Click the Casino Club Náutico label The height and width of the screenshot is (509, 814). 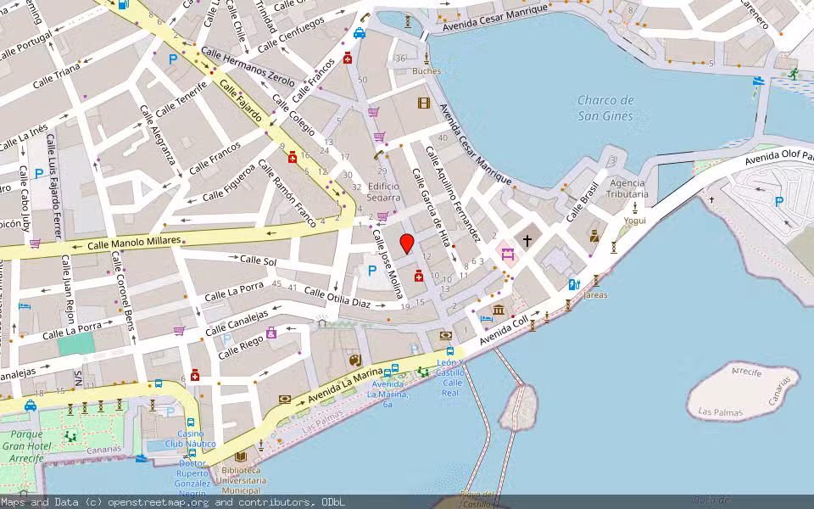point(191,439)
